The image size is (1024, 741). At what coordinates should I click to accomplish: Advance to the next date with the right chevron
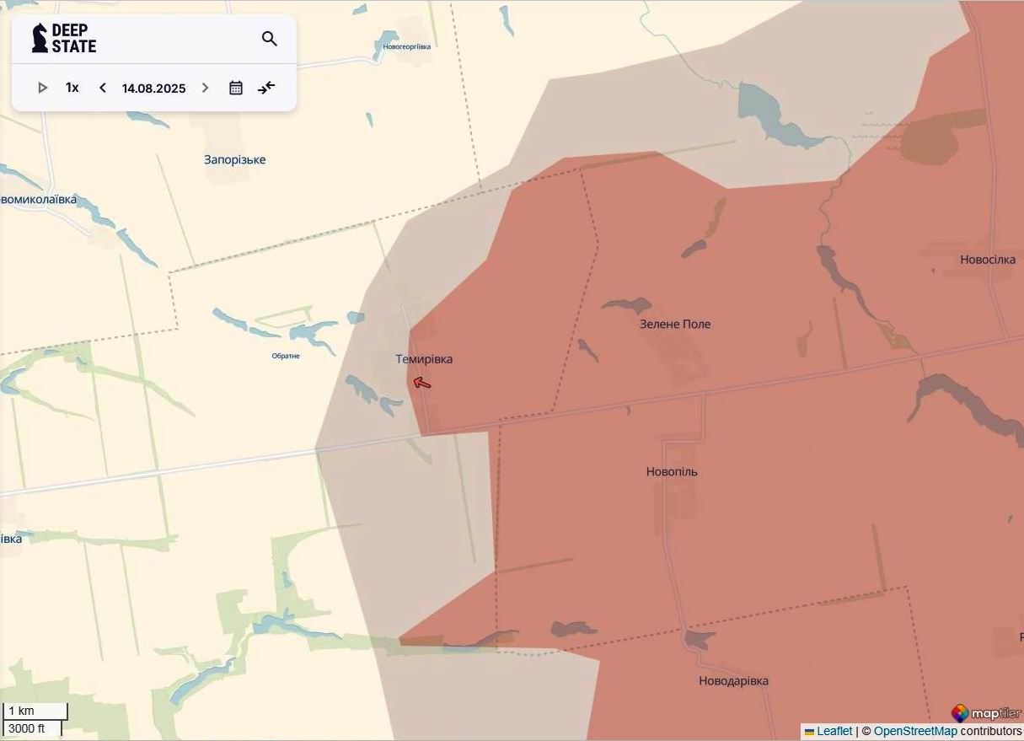pos(205,87)
